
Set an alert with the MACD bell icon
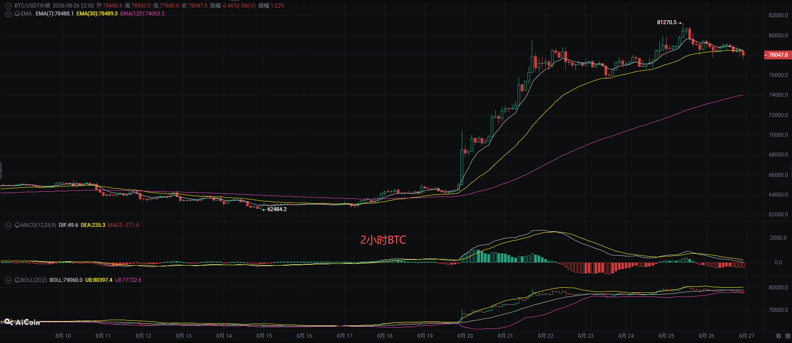coord(17,225)
